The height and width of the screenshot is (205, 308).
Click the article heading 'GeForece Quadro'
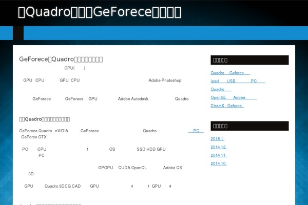(61, 59)
